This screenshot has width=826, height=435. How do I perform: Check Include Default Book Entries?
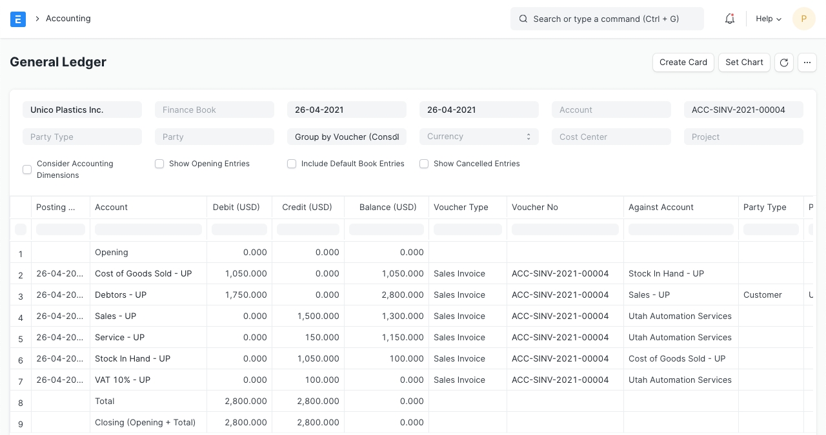(x=292, y=164)
